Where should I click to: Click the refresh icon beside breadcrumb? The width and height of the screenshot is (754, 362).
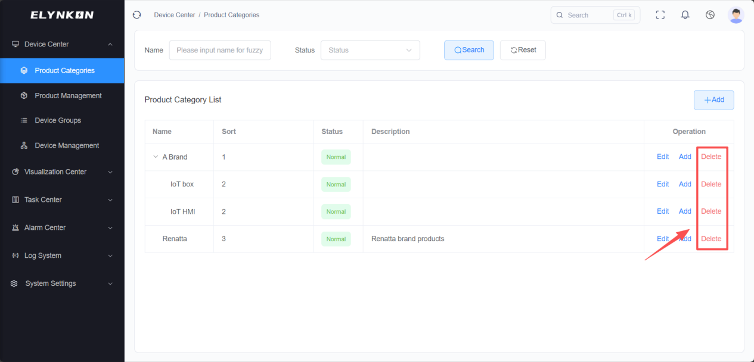(136, 15)
